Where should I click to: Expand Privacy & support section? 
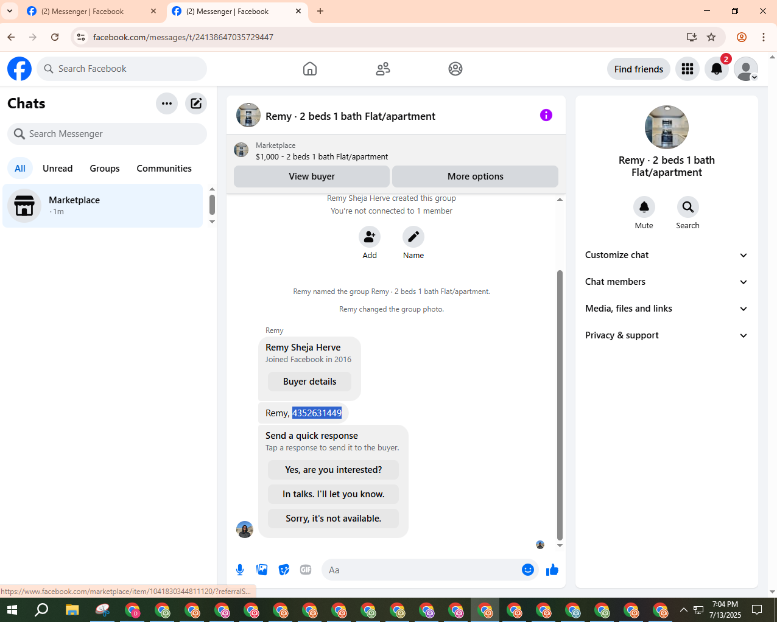pos(666,335)
